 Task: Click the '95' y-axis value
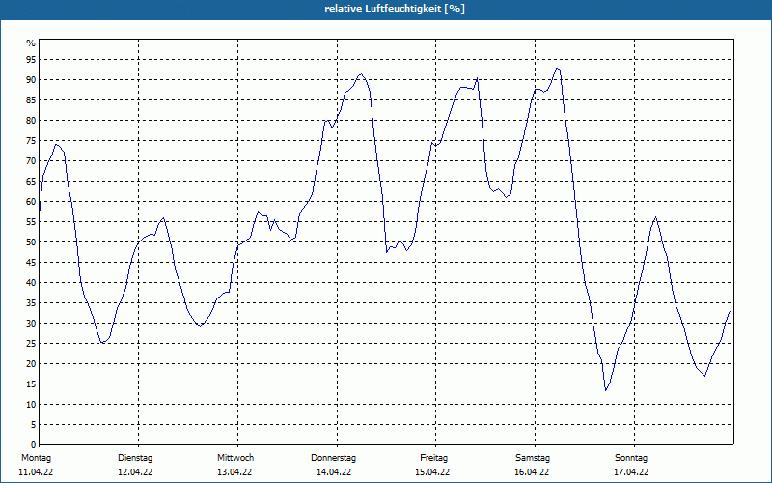pyautogui.click(x=31, y=60)
